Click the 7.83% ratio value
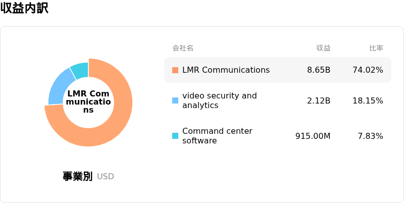Image resolution: width=404 pixels, height=203 pixels. pyautogui.click(x=371, y=136)
